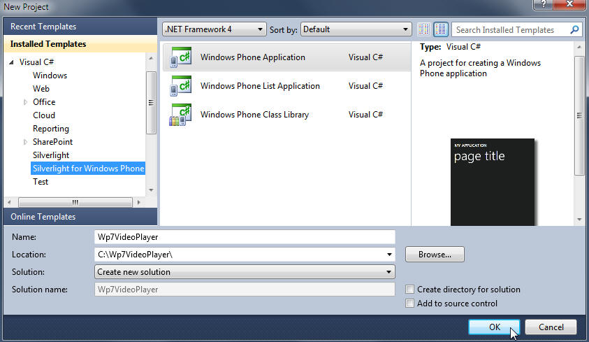Click the search magnifier icon

click(574, 29)
